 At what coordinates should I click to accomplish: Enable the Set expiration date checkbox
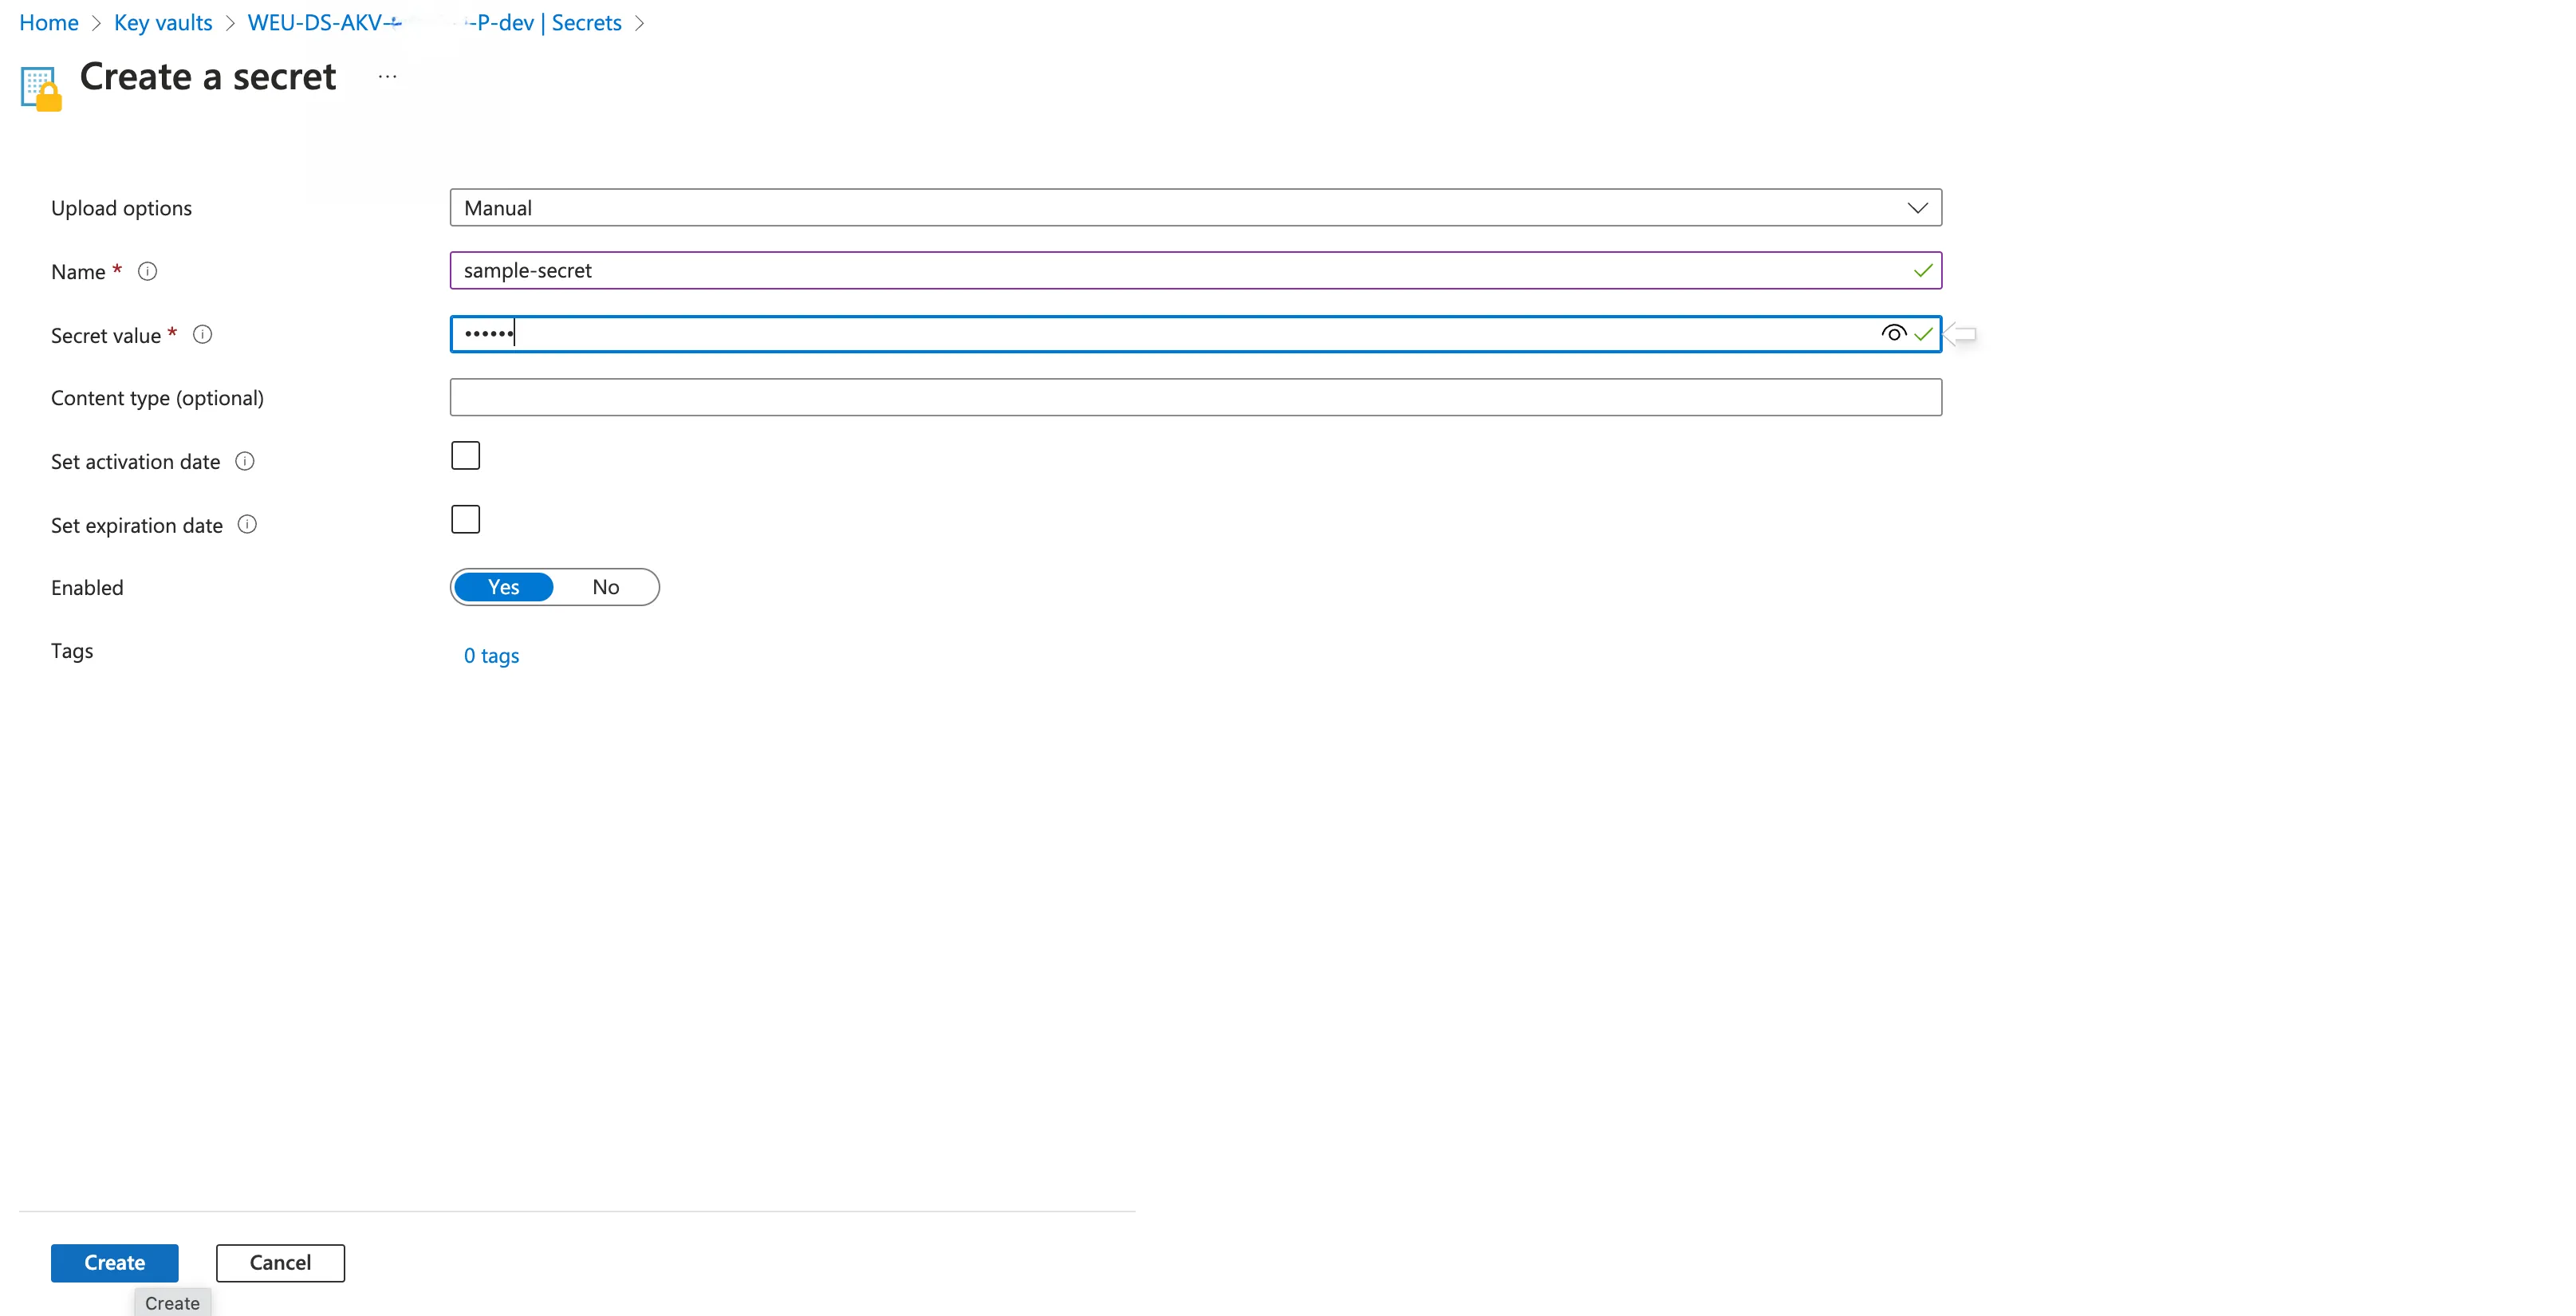pyautogui.click(x=466, y=520)
